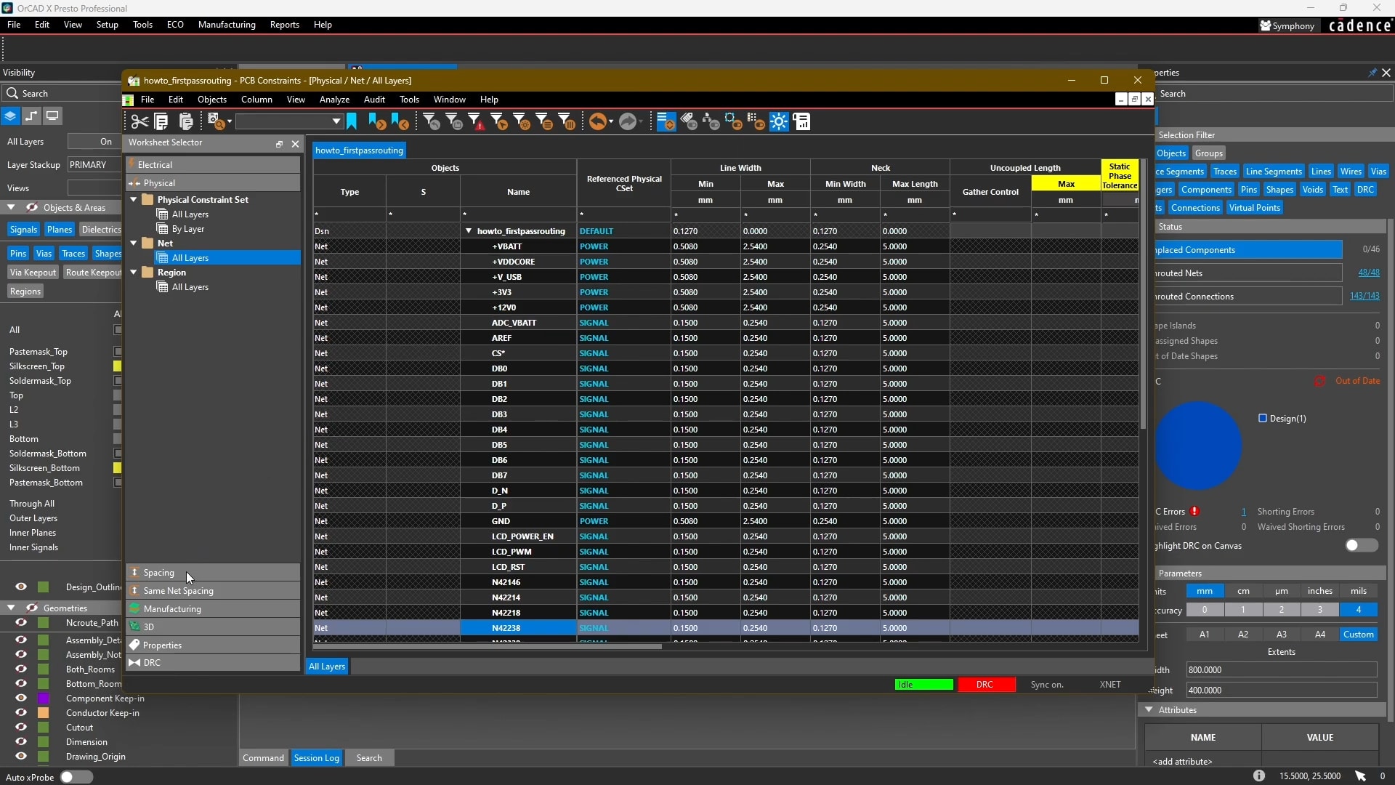The width and height of the screenshot is (1395, 785).
Task: Select the accuracy slider value field
Action: [1359, 611]
